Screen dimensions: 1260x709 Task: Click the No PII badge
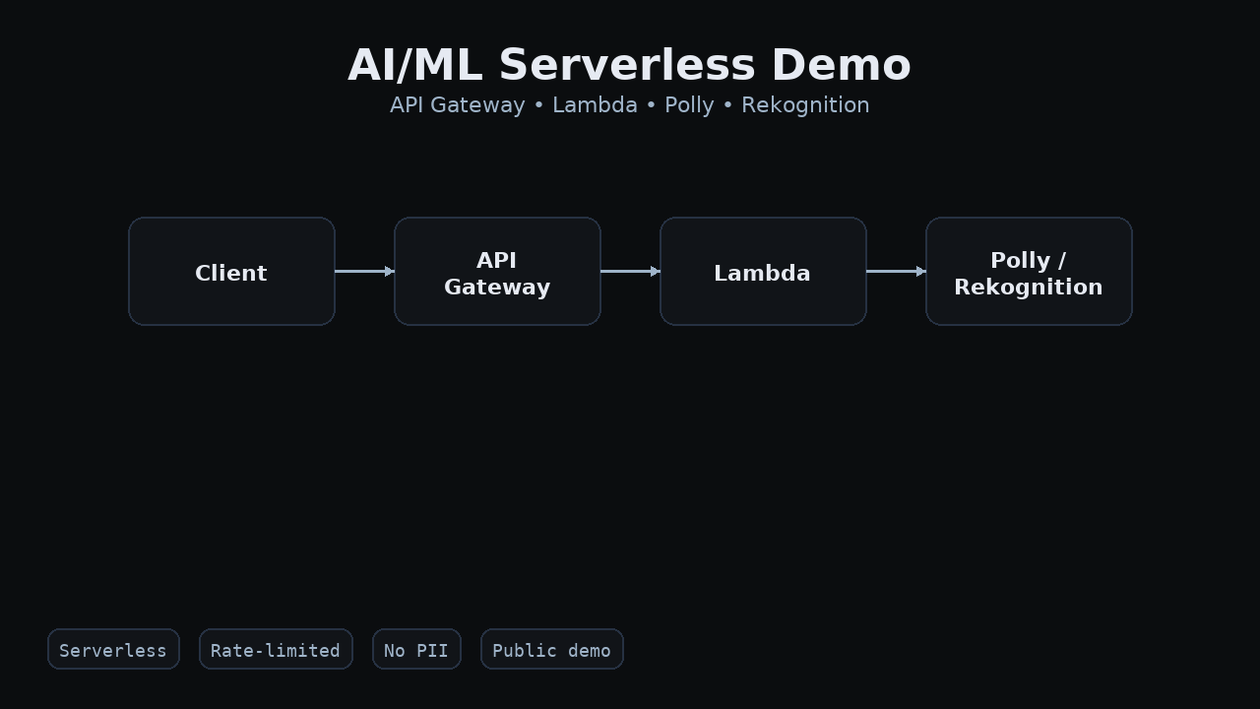pos(416,650)
